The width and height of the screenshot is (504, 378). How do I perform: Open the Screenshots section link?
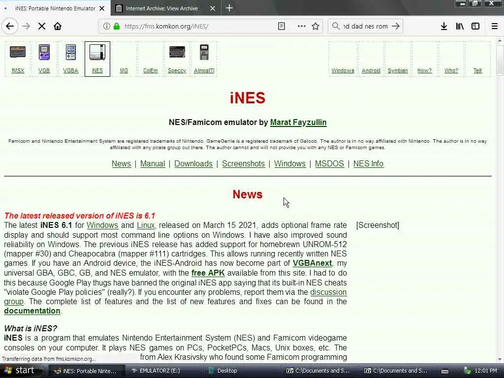coord(243,163)
